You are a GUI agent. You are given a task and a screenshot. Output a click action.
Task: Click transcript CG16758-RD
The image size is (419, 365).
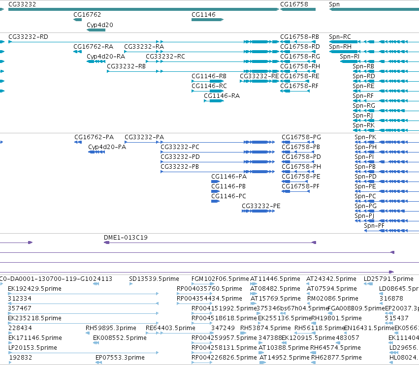click(x=300, y=47)
